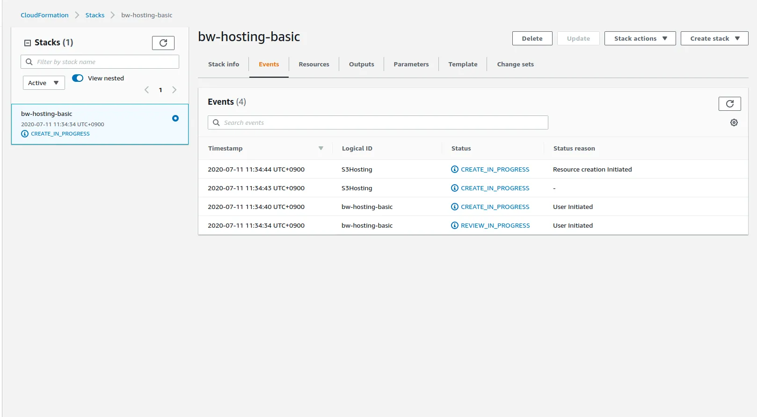Open the Active status filter dropdown
The width and height of the screenshot is (757, 417).
coord(44,83)
